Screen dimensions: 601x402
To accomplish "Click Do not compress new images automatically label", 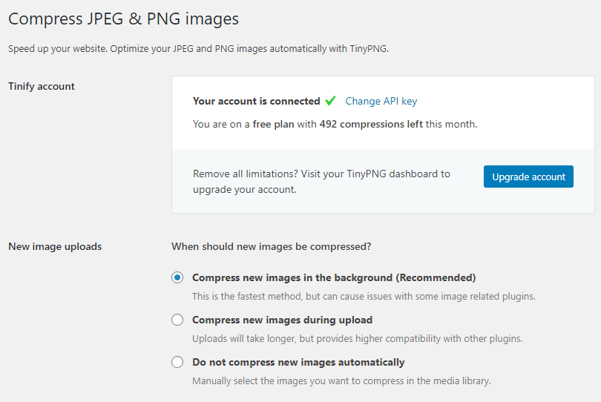I will tap(298, 362).
